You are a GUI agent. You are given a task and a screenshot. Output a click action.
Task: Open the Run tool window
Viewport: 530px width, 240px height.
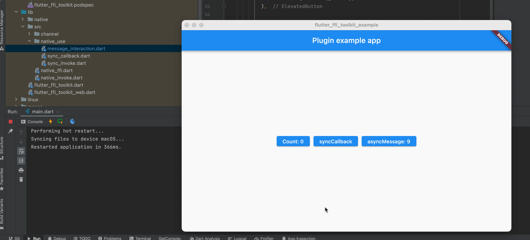click(34, 238)
